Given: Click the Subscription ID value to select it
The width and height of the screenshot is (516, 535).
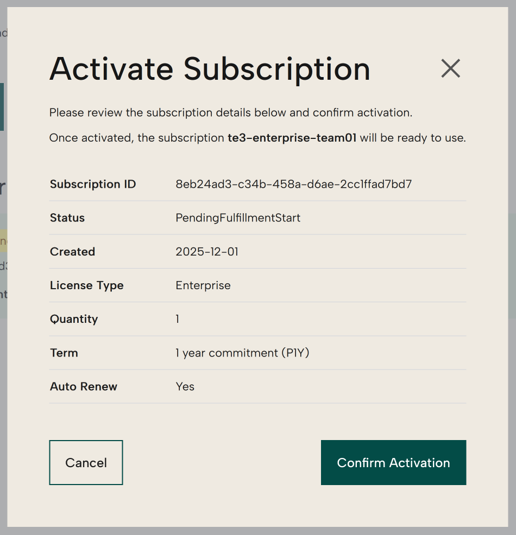Looking at the screenshot, I should 293,184.
